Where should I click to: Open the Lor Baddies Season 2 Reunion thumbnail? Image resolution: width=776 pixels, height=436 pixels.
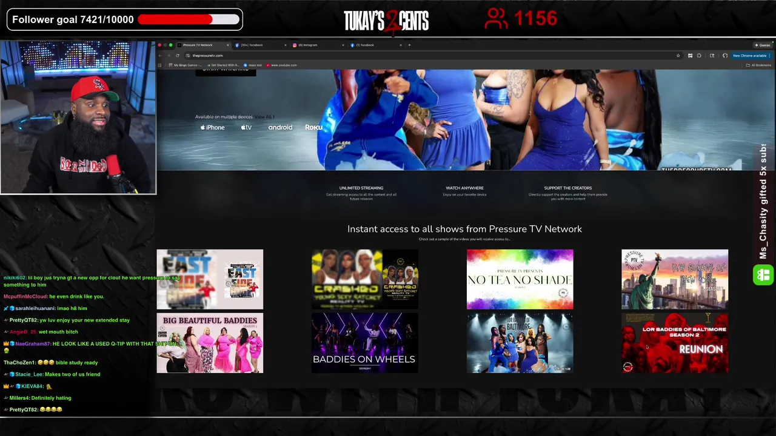[675, 343]
